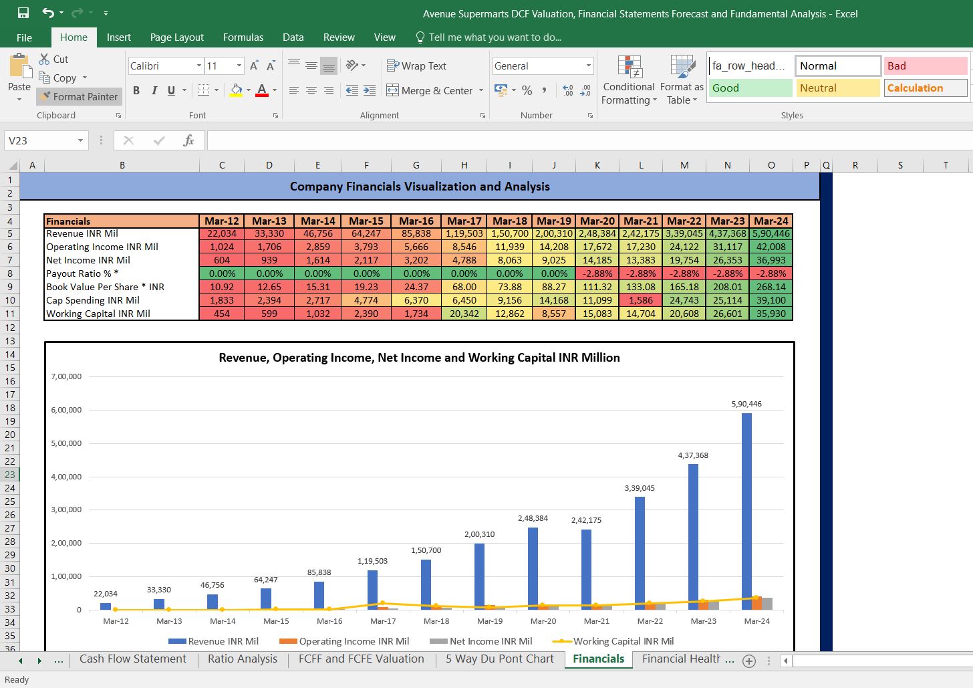
Task: Apply the Borders icon
Action: point(204,90)
